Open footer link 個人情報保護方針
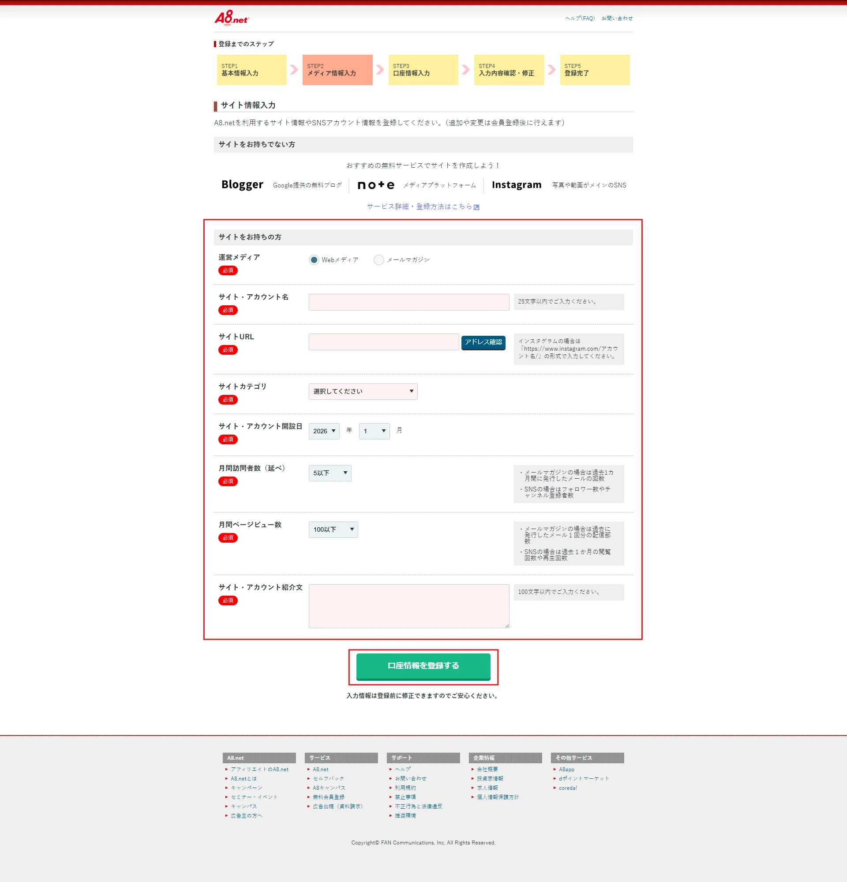 point(498,797)
